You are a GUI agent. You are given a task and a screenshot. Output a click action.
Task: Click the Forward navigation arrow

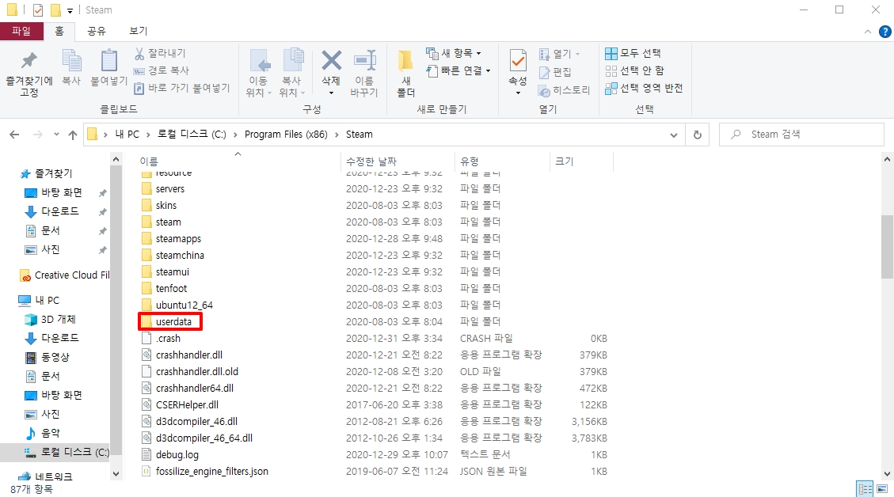pyautogui.click(x=38, y=135)
